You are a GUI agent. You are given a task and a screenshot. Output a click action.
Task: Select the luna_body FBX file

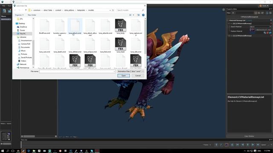(x=120, y=26)
